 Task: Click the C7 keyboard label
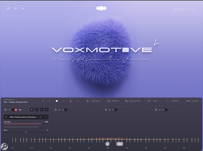[x=184, y=148]
